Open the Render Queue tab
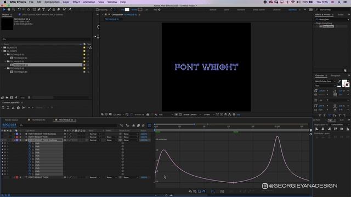Image resolution: width=351 pixels, height=197 pixels. (11, 120)
